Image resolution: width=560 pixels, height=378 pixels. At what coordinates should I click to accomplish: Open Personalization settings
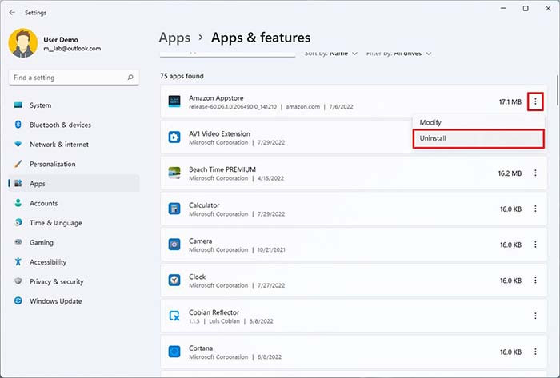click(74, 164)
